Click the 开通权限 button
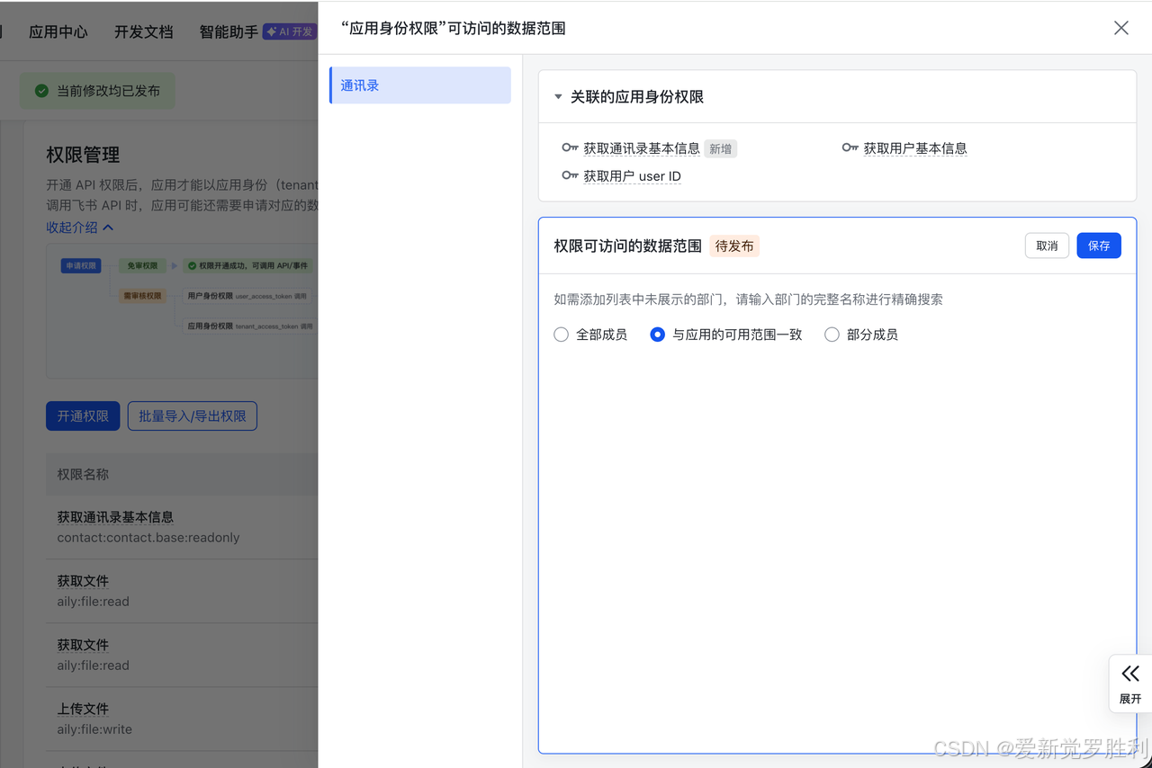 coord(83,415)
